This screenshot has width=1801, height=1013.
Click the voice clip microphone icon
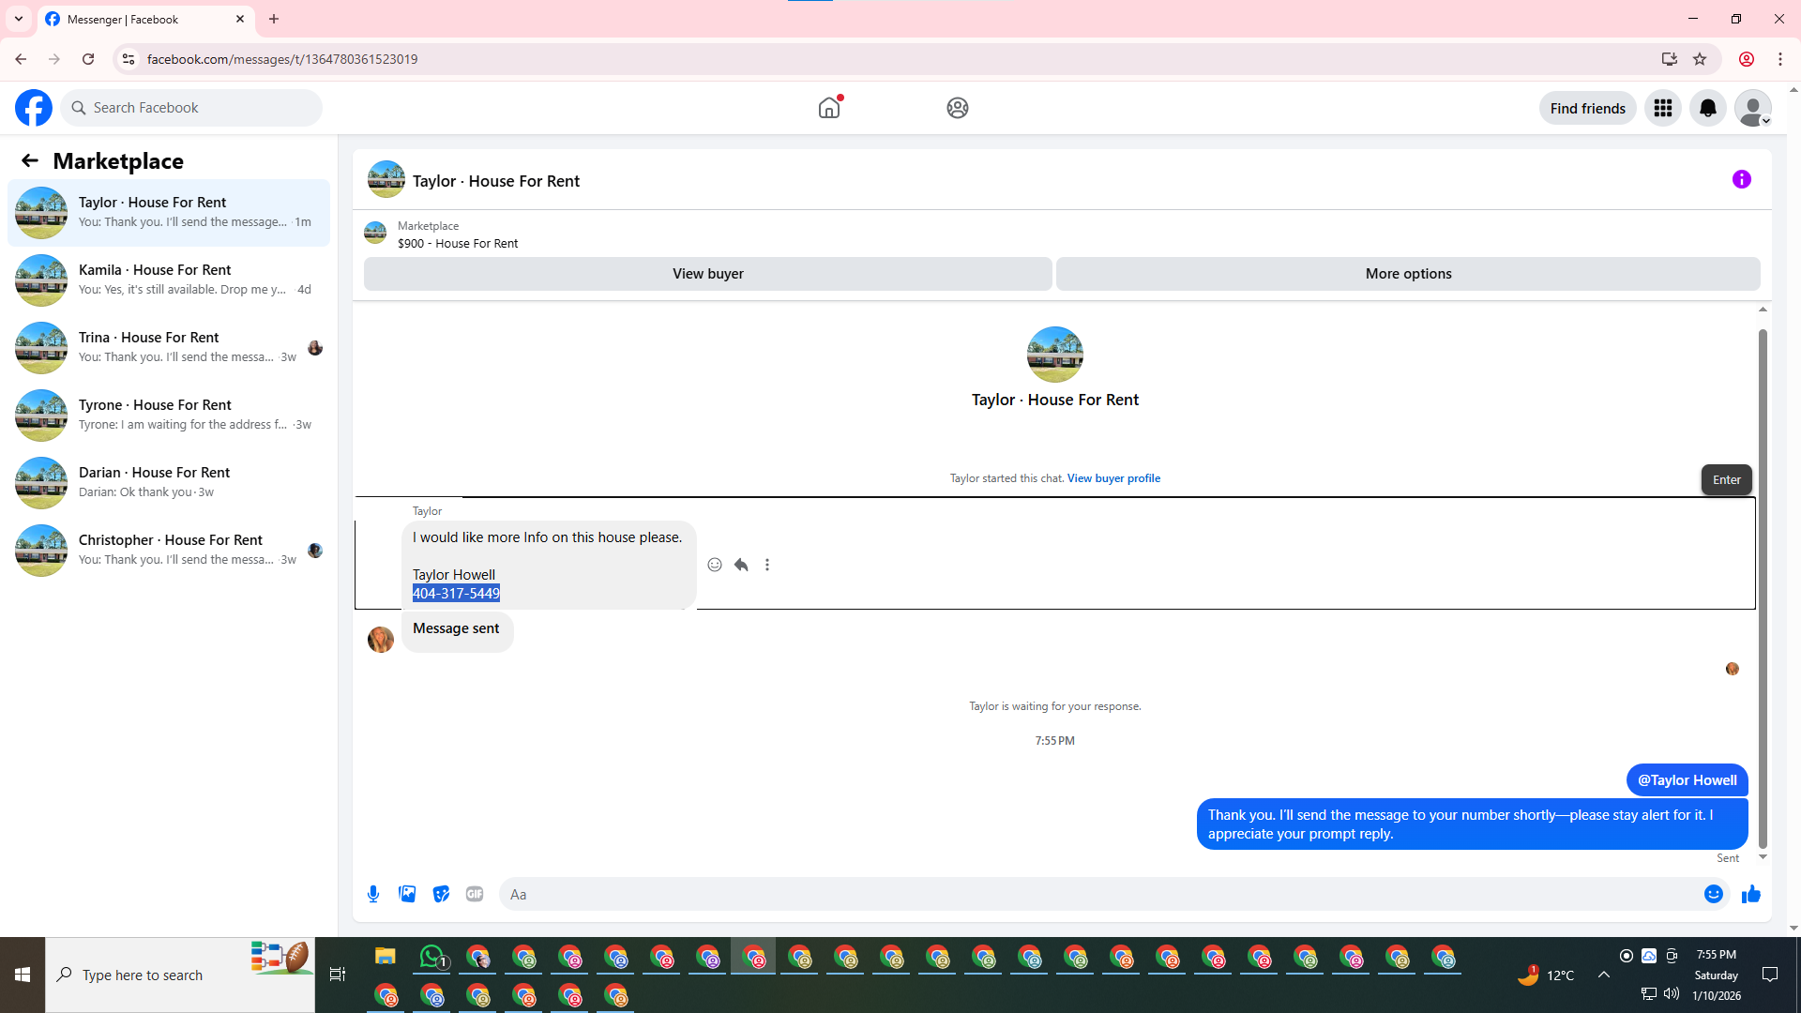(x=373, y=894)
